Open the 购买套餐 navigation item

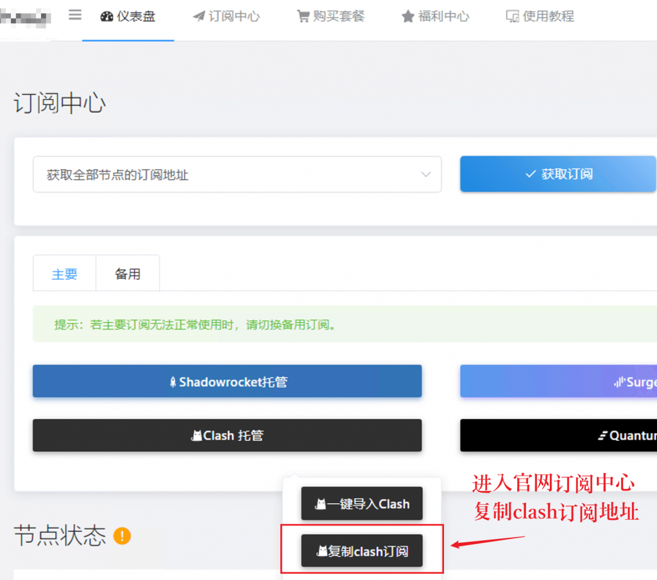coord(330,16)
